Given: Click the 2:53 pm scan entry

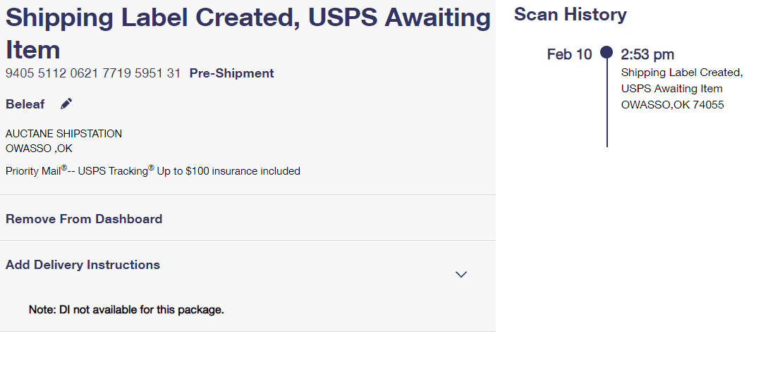Looking at the screenshot, I should (647, 54).
